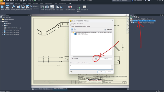
Task: Switch to the Sketch ribbon tab
Action: [x=24, y=3]
